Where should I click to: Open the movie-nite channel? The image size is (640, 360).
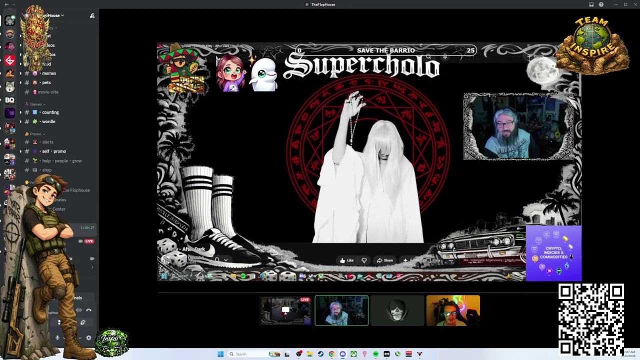[x=48, y=92]
